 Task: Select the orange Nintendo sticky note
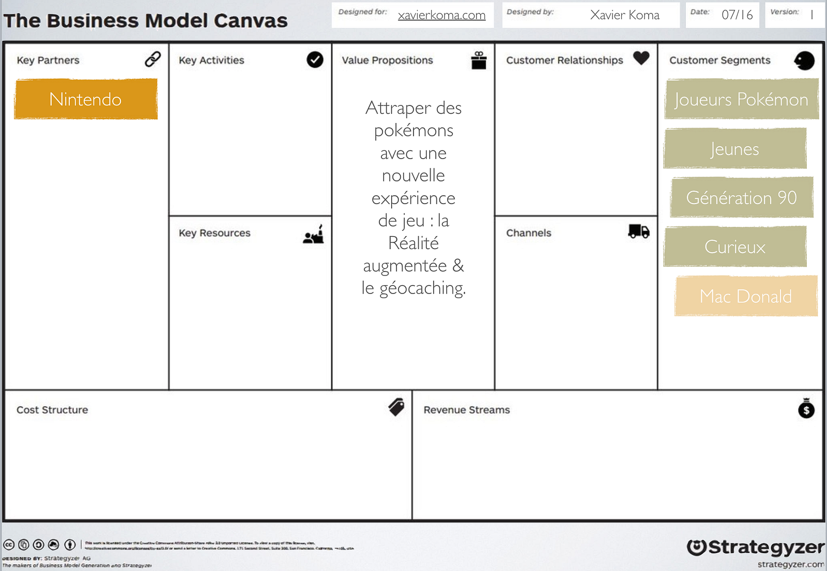86,99
